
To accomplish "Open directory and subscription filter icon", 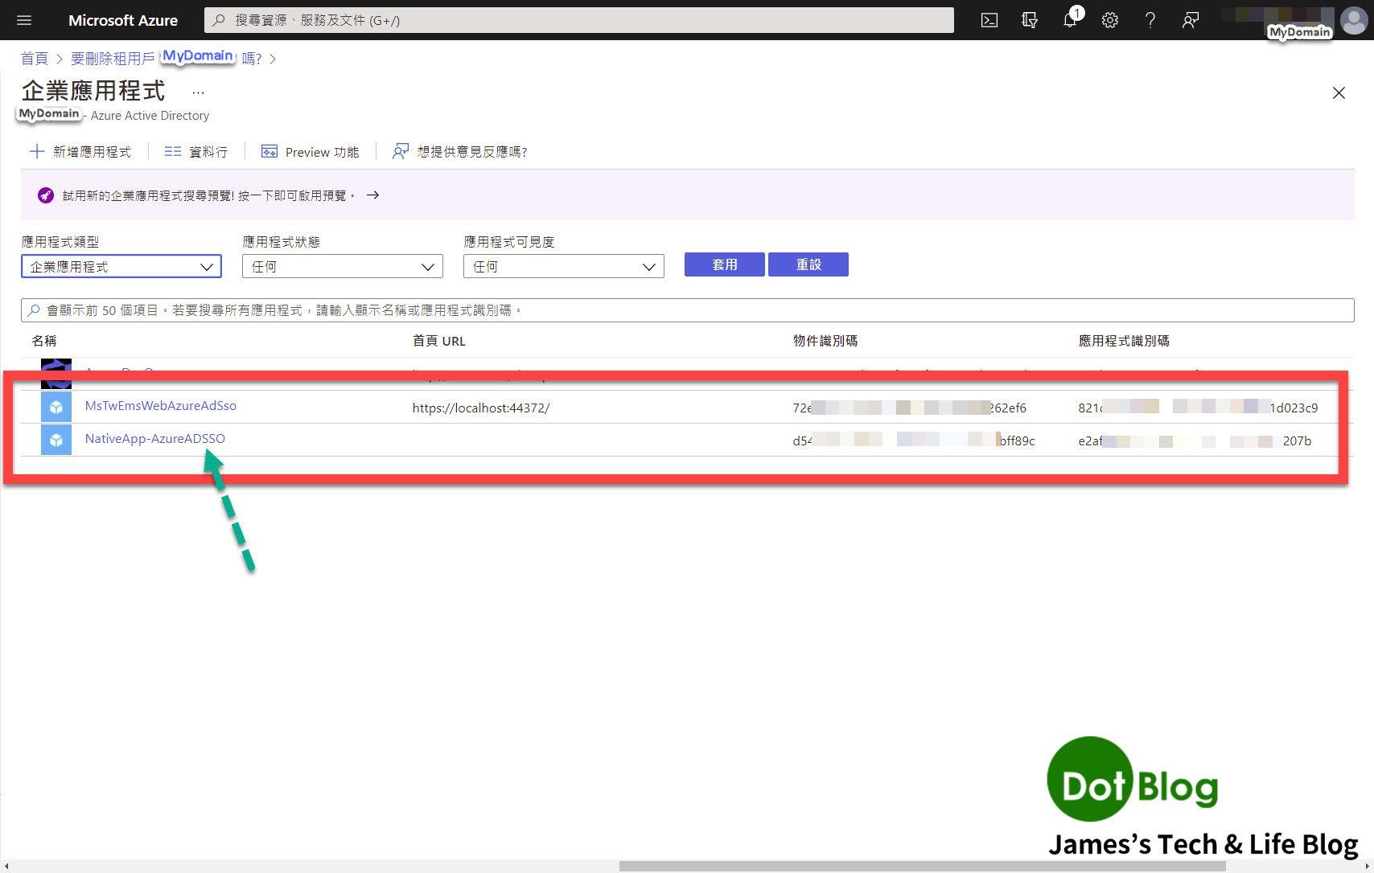I will click(x=1030, y=20).
